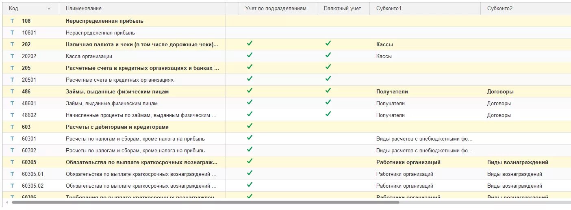Click the T icon of account 20501
The width and height of the screenshot is (571, 210).
pyautogui.click(x=12, y=80)
